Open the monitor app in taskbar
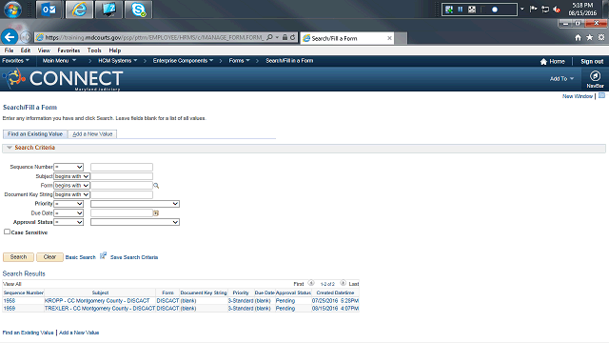This screenshot has height=343, width=609. (108, 10)
